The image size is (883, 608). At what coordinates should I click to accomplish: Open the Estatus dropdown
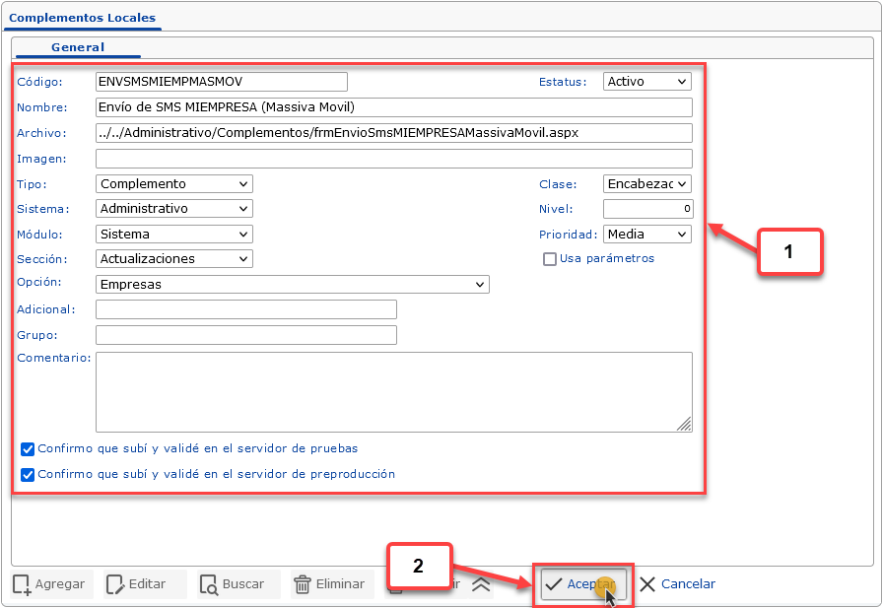(x=646, y=82)
